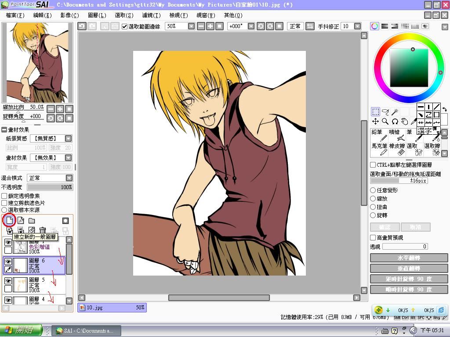Select the 扭曲 radio option
The width and height of the screenshot is (450, 337).
(x=373, y=207)
